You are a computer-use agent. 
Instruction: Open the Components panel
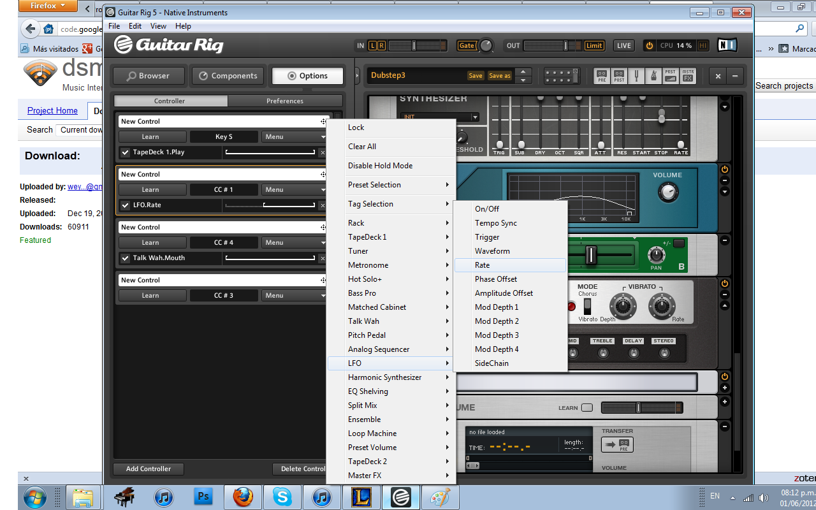pos(228,76)
